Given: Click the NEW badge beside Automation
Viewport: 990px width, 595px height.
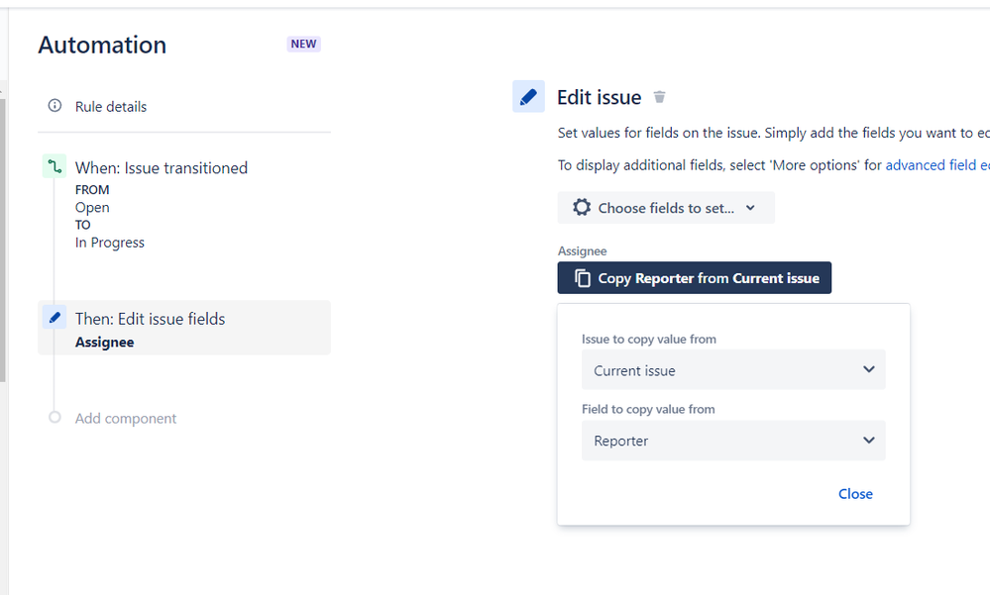Looking at the screenshot, I should click(303, 45).
